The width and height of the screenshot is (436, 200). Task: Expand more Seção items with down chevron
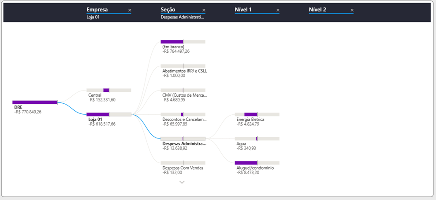[x=182, y=182]
